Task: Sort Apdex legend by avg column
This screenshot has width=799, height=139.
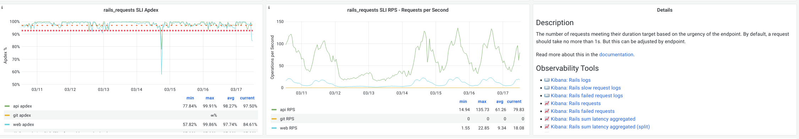Action: pos(231,98)
